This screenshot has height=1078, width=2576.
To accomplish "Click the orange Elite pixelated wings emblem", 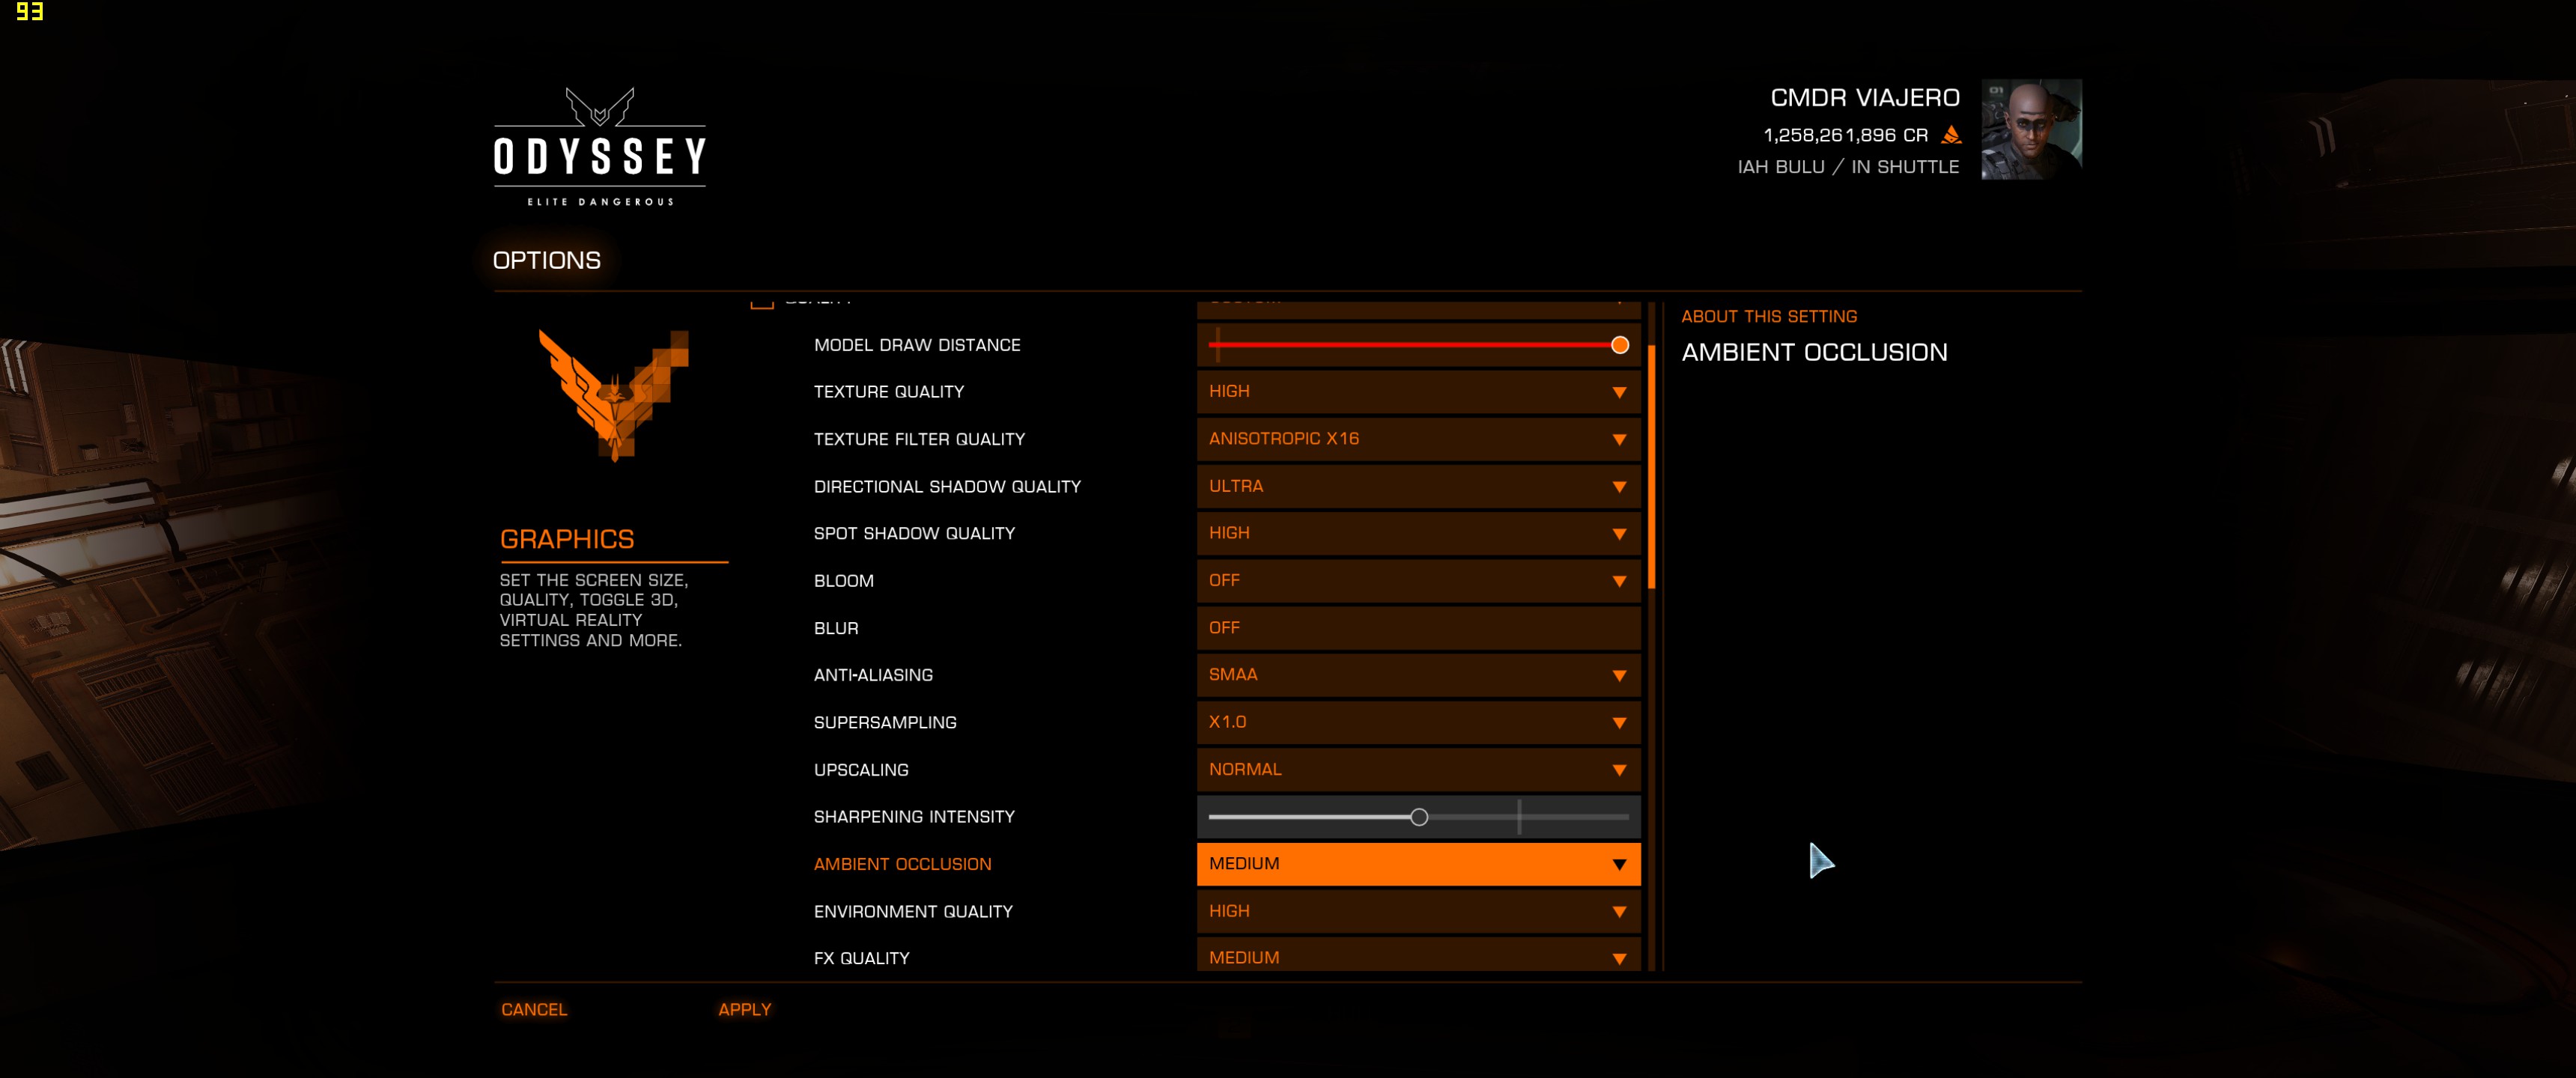I will pos(613,395).
